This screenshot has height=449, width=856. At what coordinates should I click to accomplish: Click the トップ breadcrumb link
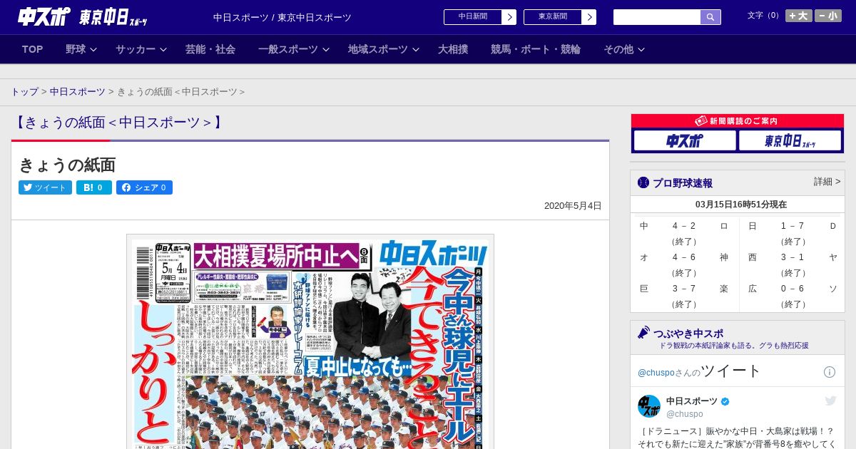(24, 92)
